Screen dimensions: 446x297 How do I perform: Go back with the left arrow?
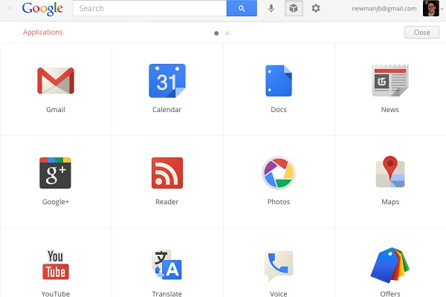[10, 8]
